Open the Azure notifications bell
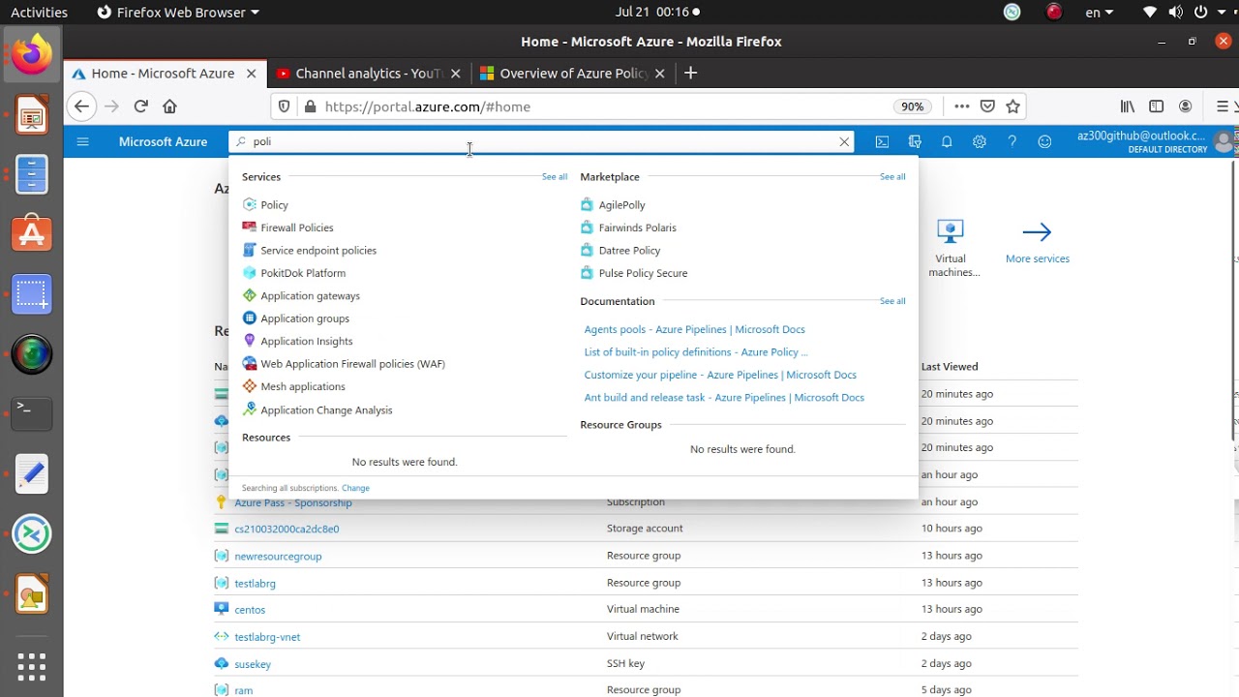1239x697 pixels. [947, 141]
